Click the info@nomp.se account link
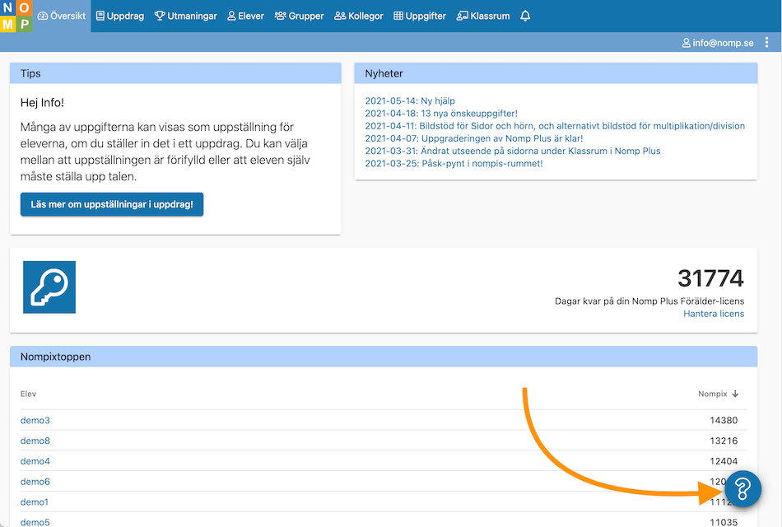Image resolution: width=782 pixels, height=527 pixels. pyautogui.click(x=718, y=43)
